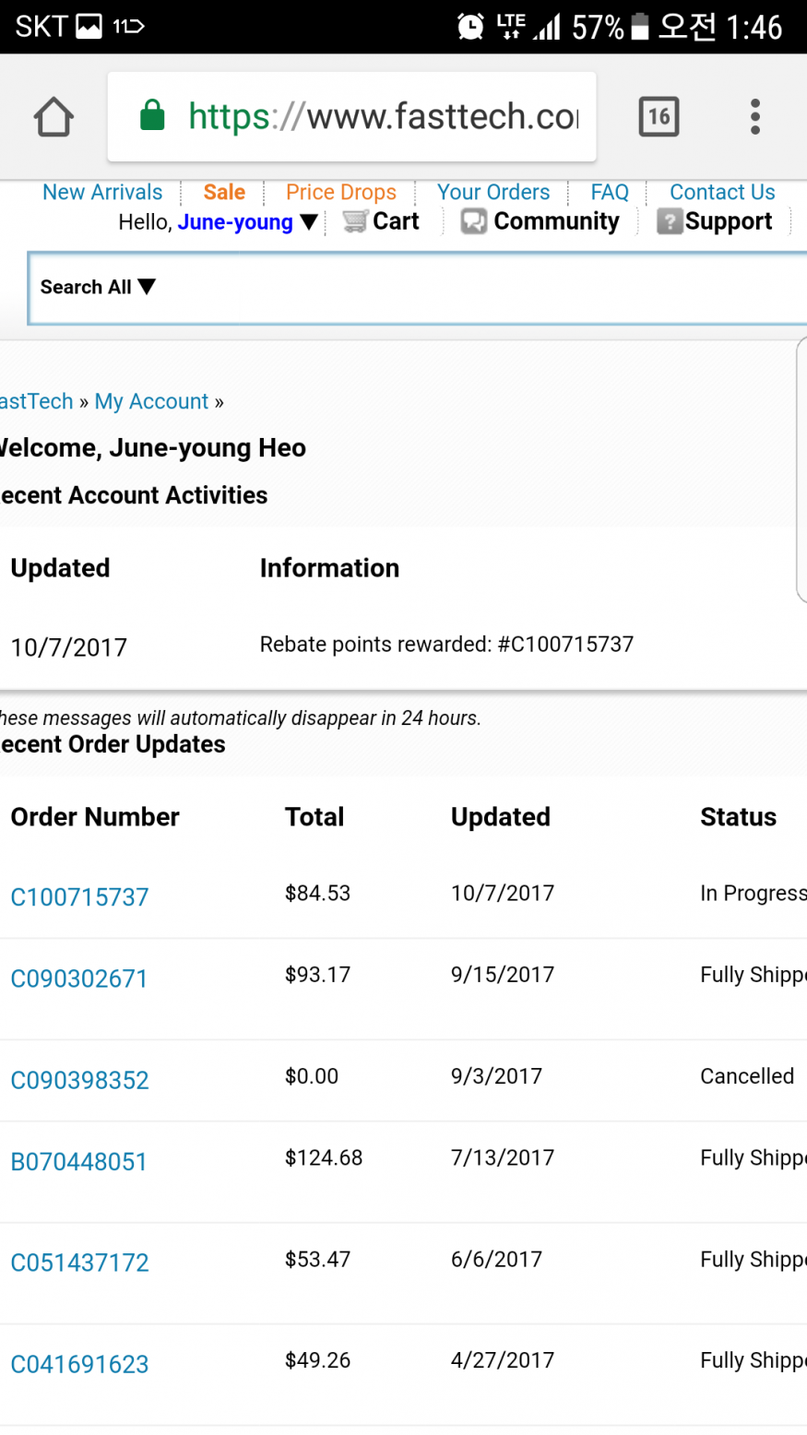Open the Support question-mark icon
This screenshot has width=807, height=1435.
669,221
